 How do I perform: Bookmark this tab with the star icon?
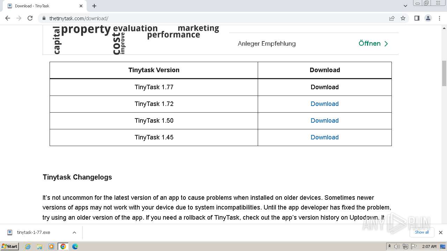pos(403,18)
